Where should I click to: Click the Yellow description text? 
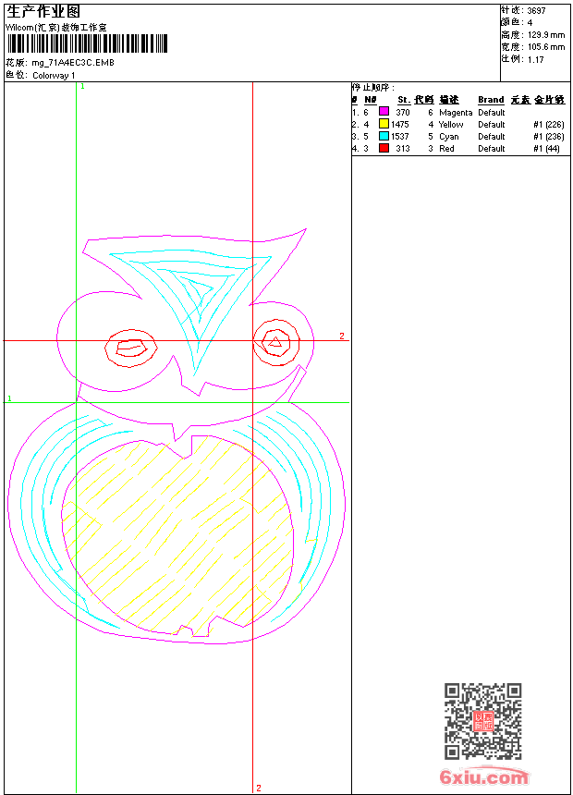451,124
